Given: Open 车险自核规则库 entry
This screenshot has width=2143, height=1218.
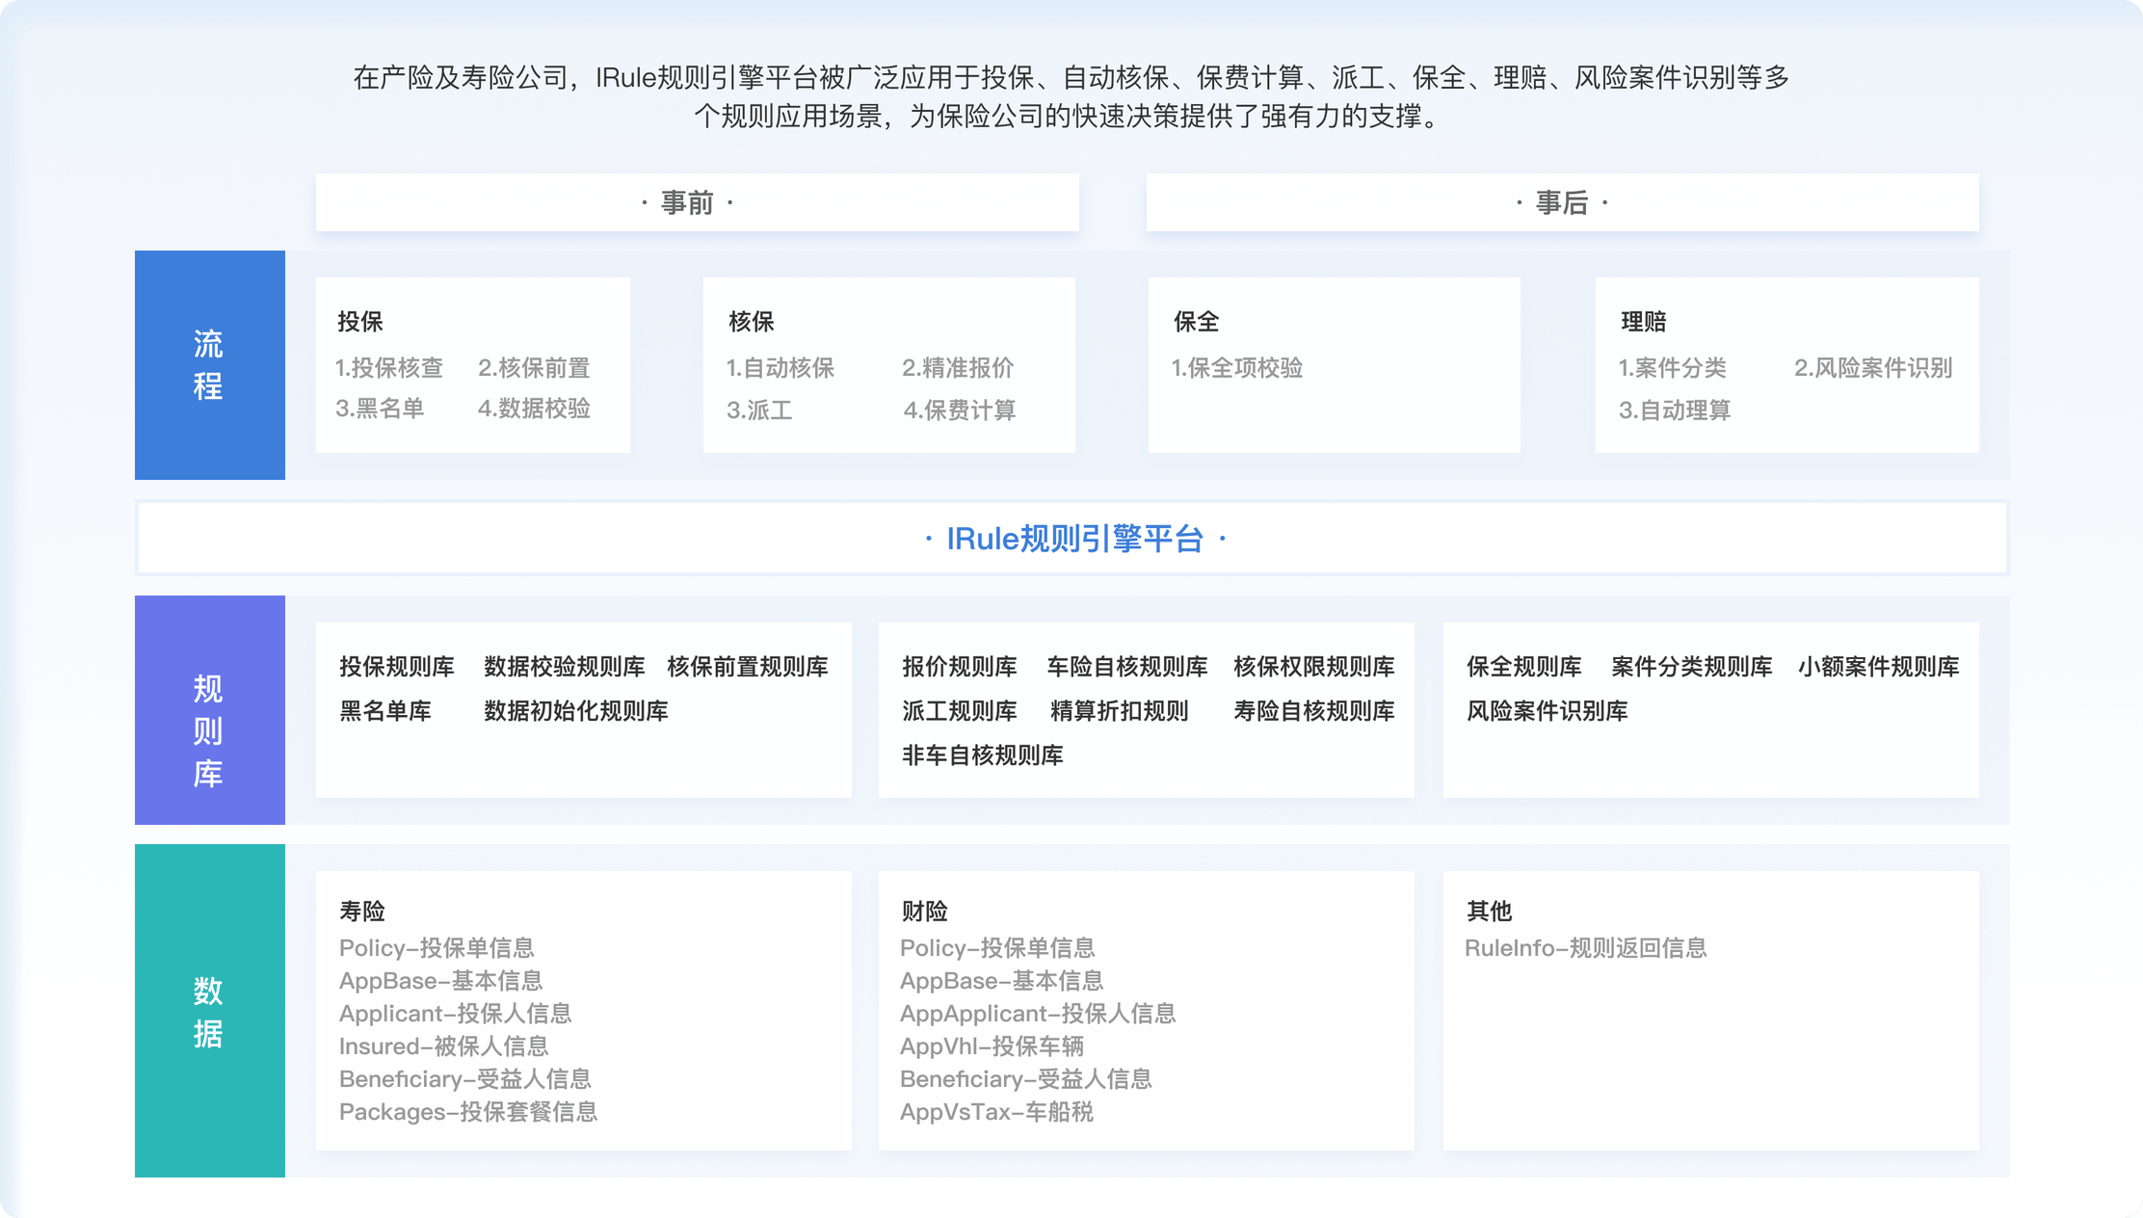Looking at the screenshot, I should point(1126,667).
